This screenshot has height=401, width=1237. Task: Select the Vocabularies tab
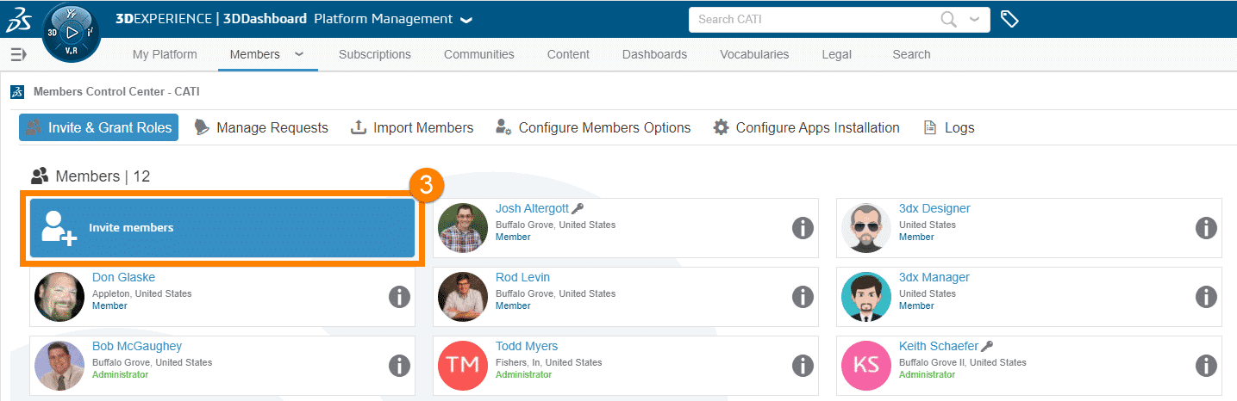[x=754, y=54]
